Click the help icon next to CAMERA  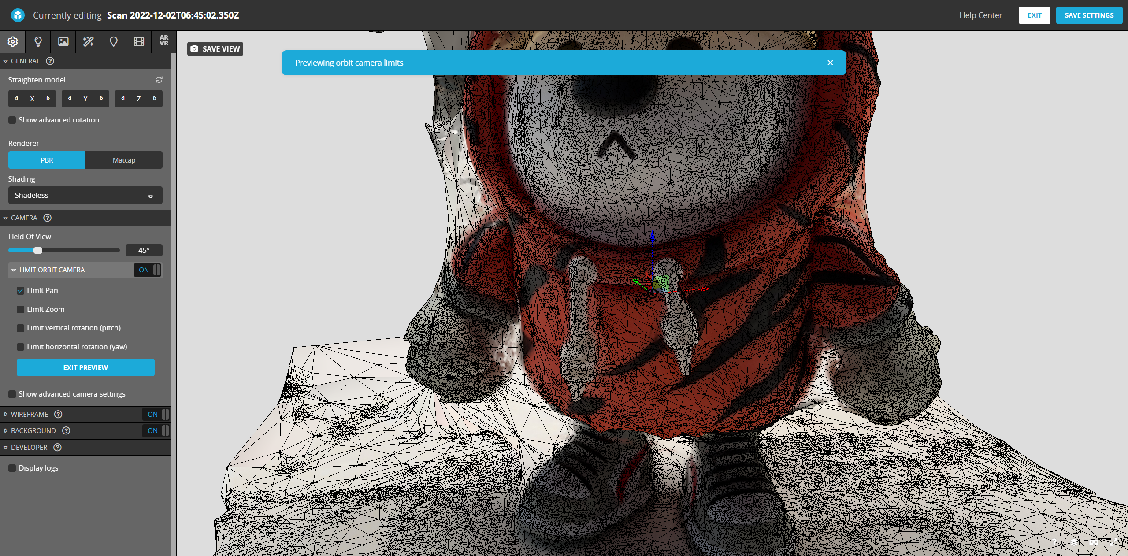tap(48, 218)
